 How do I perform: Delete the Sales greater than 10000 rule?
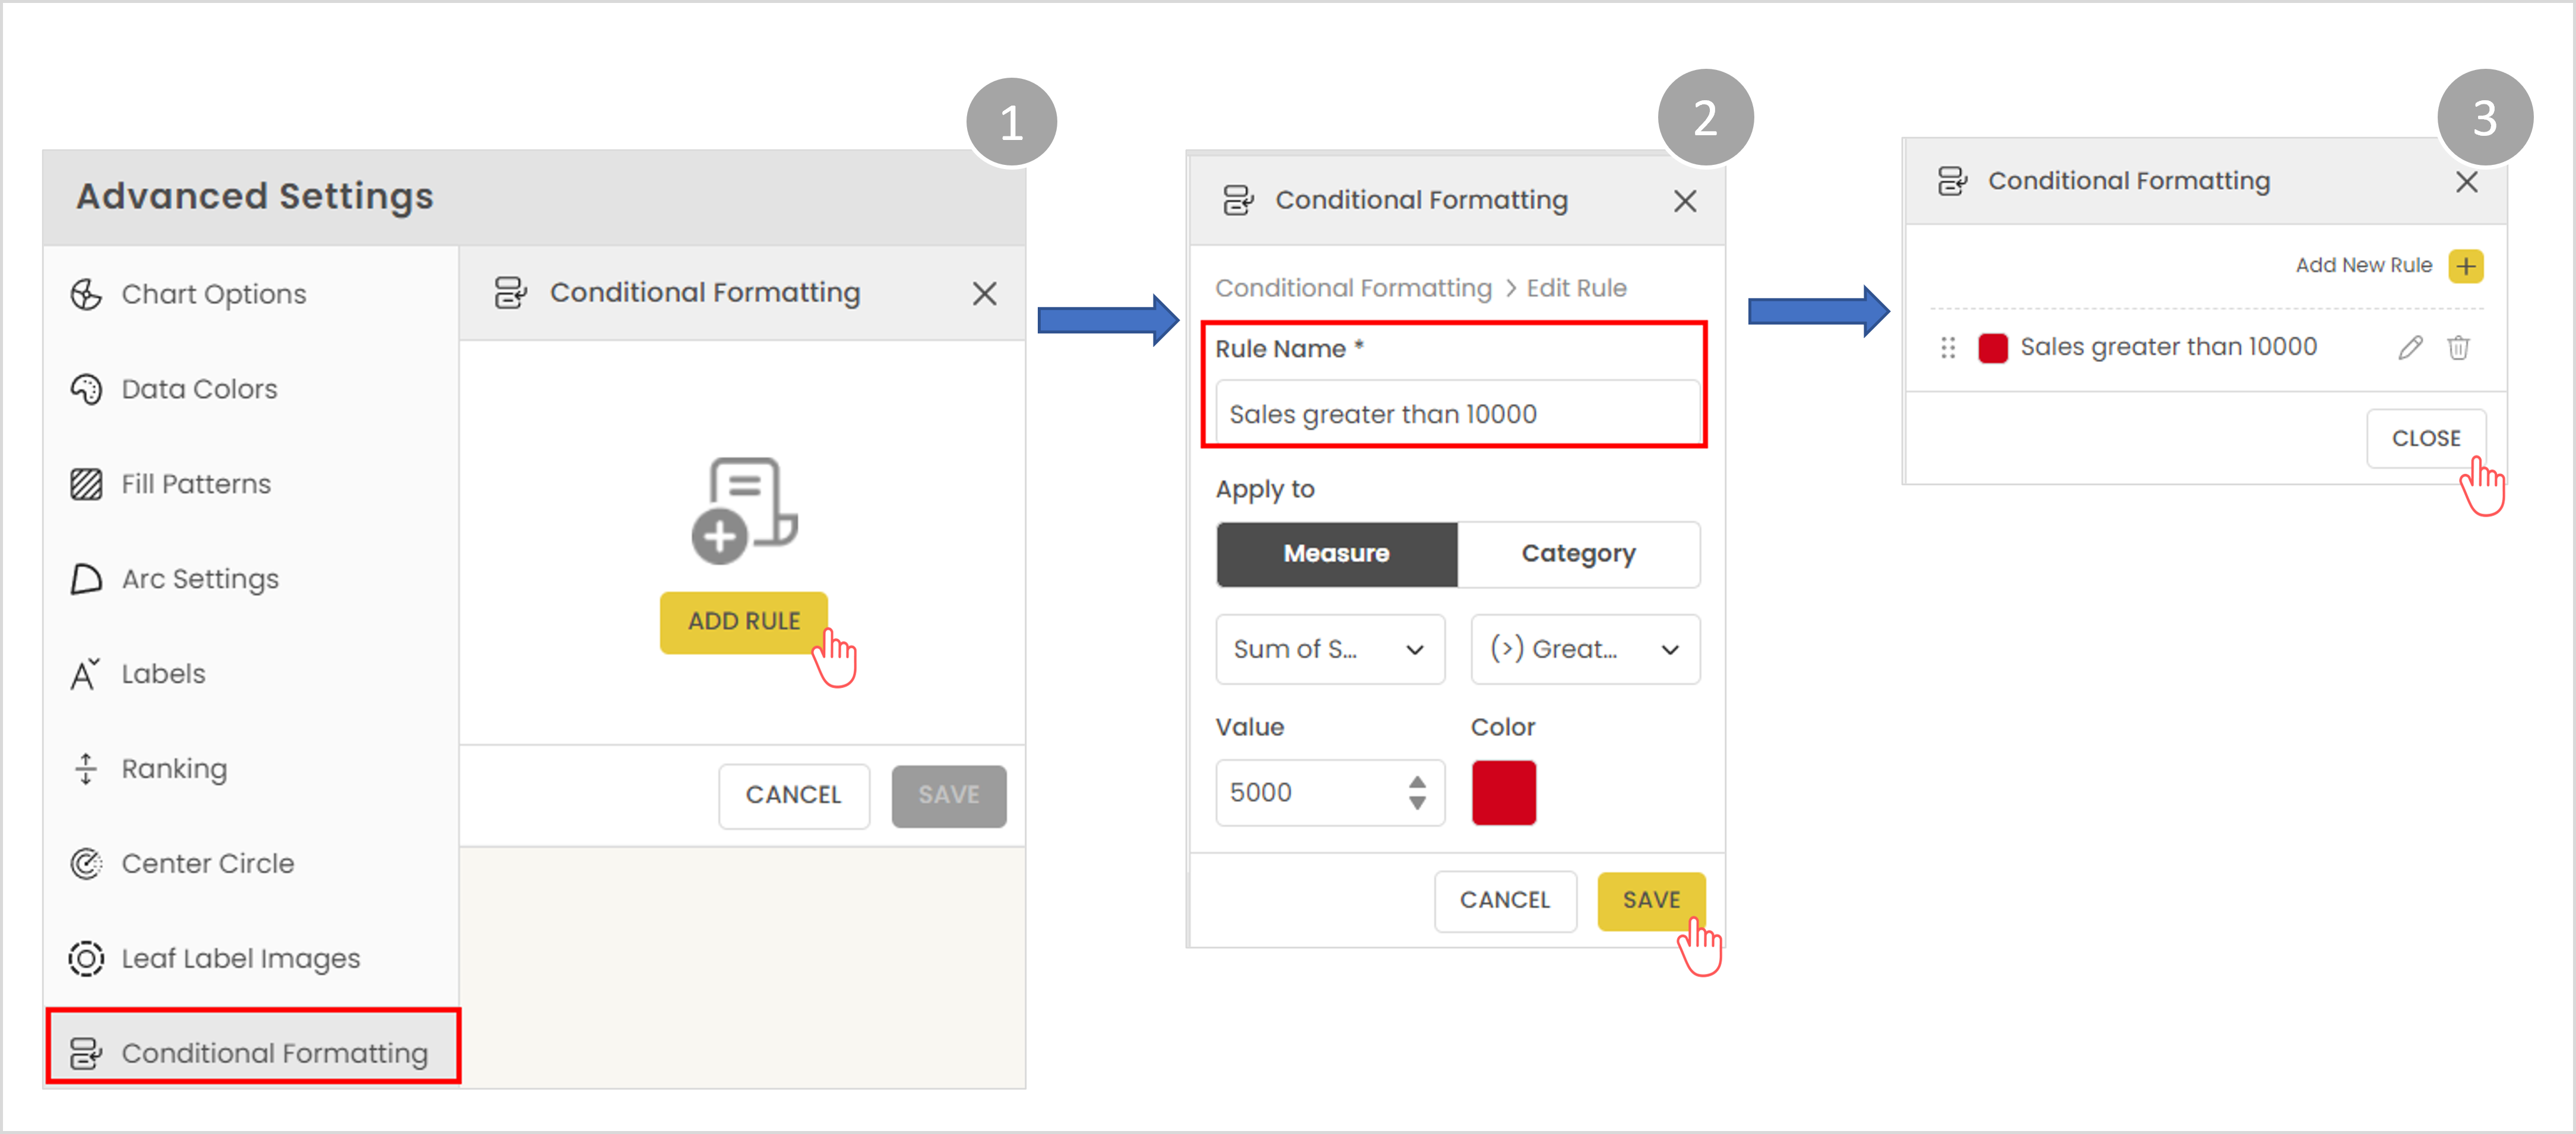pos(2458,347)
